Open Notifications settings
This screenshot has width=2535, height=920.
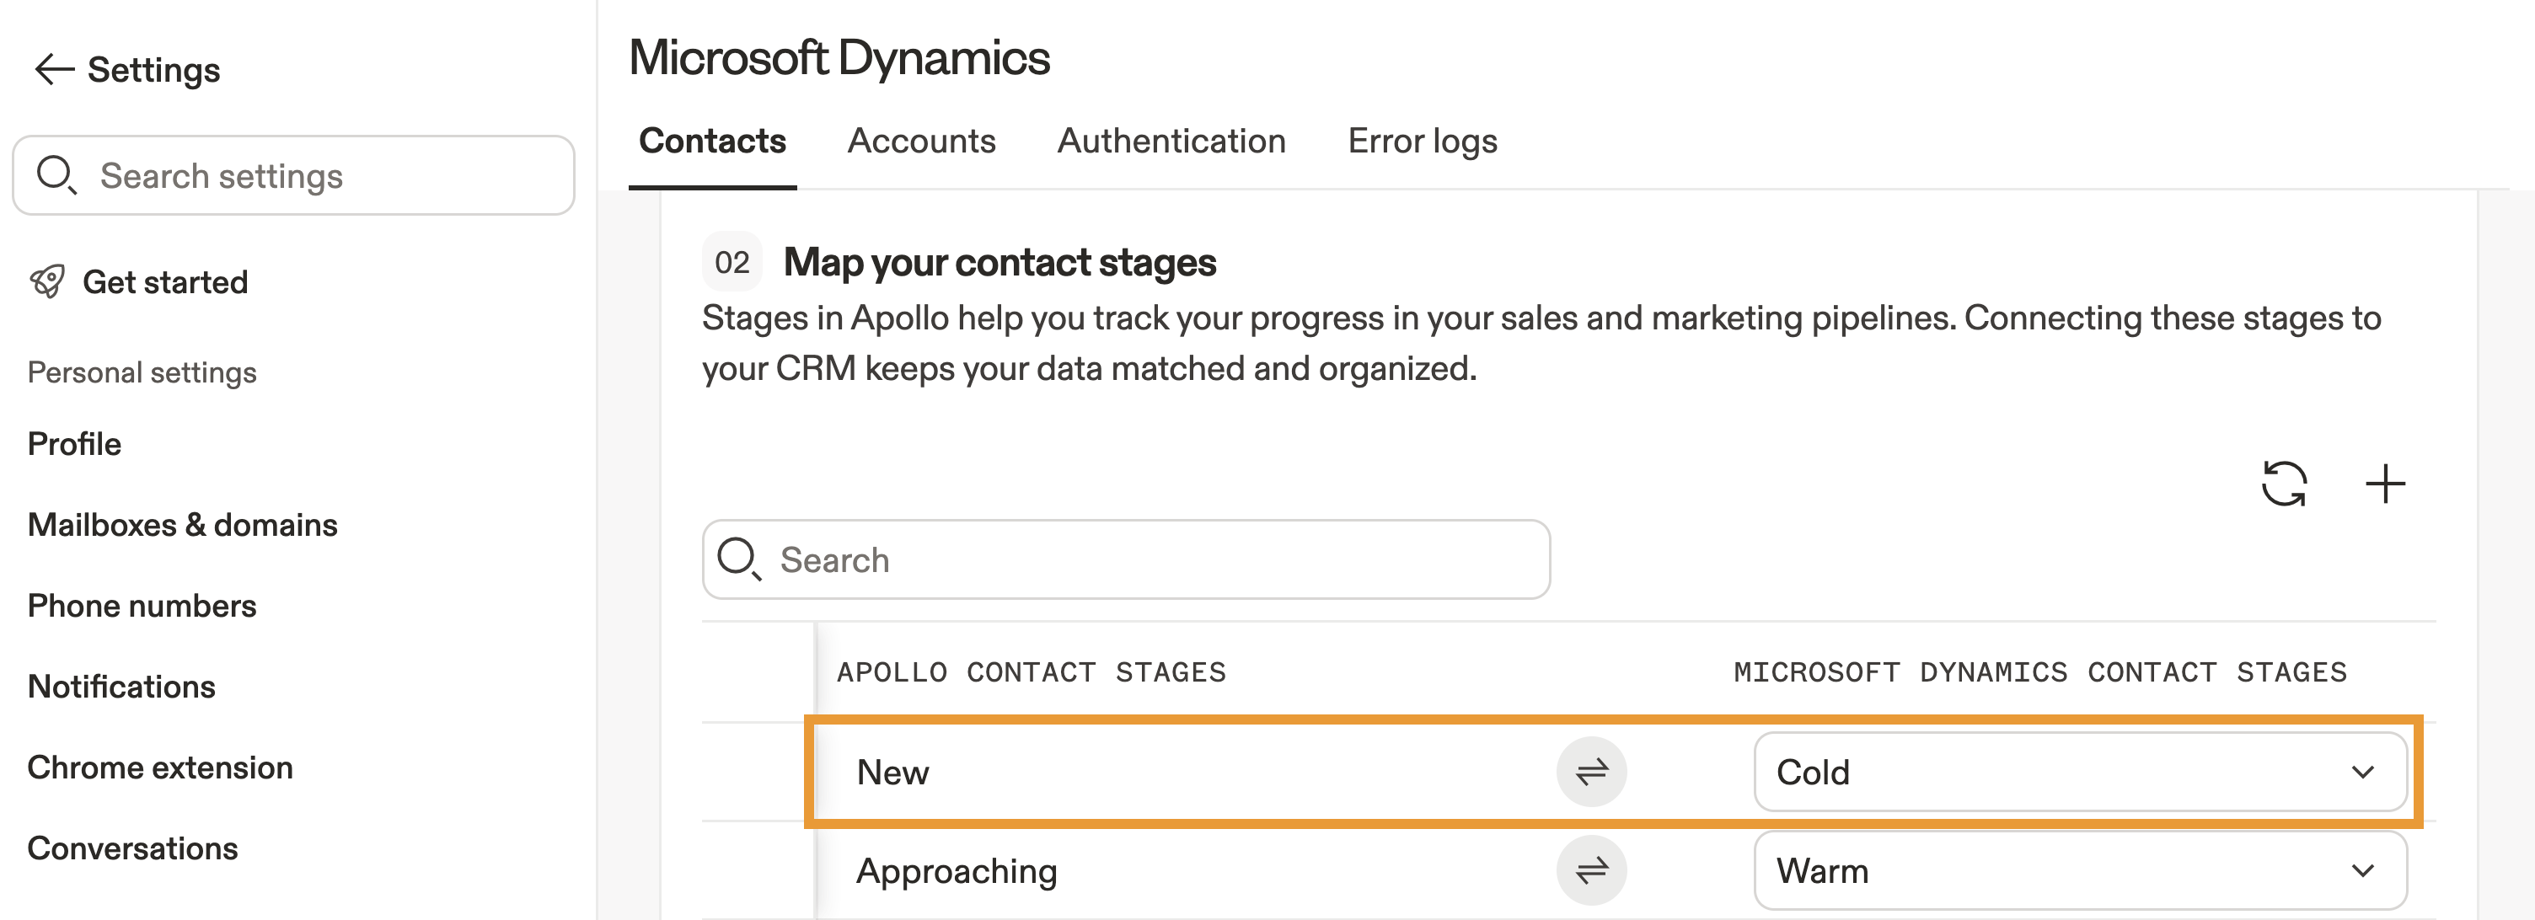[x=121, y=686]
